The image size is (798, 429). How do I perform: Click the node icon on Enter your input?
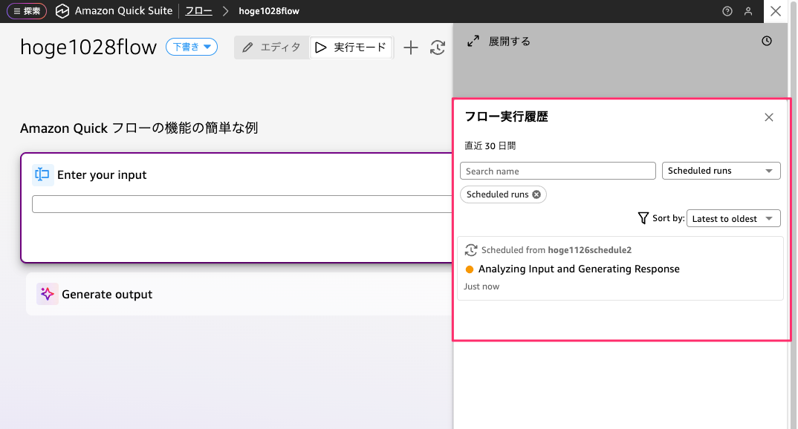tap(42, 174)
